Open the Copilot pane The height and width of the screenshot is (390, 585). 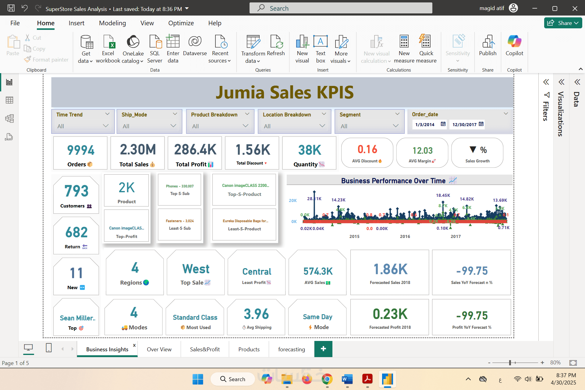click(x=514, y=46)
